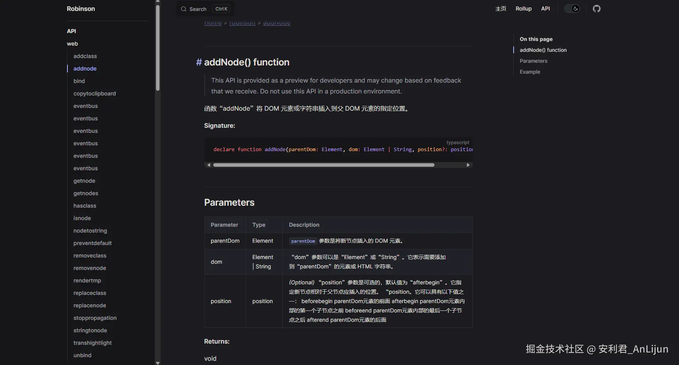Jump to Parameters section in outline

[x=533, y=61]
